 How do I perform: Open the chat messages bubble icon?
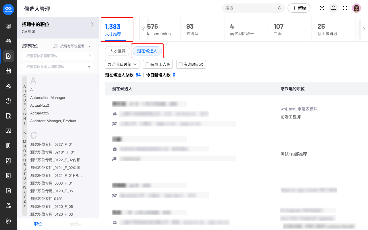pyautogui.click(x=345, y=8)
